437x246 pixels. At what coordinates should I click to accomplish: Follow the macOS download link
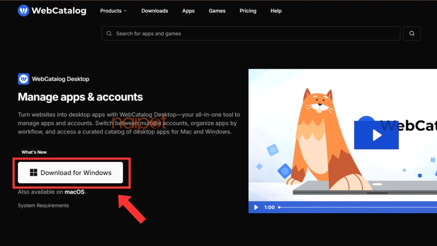point(75,192)
